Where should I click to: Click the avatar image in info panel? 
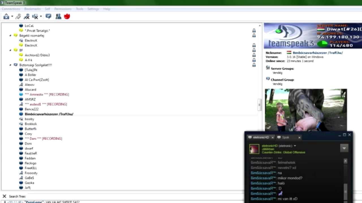point(306,110)
